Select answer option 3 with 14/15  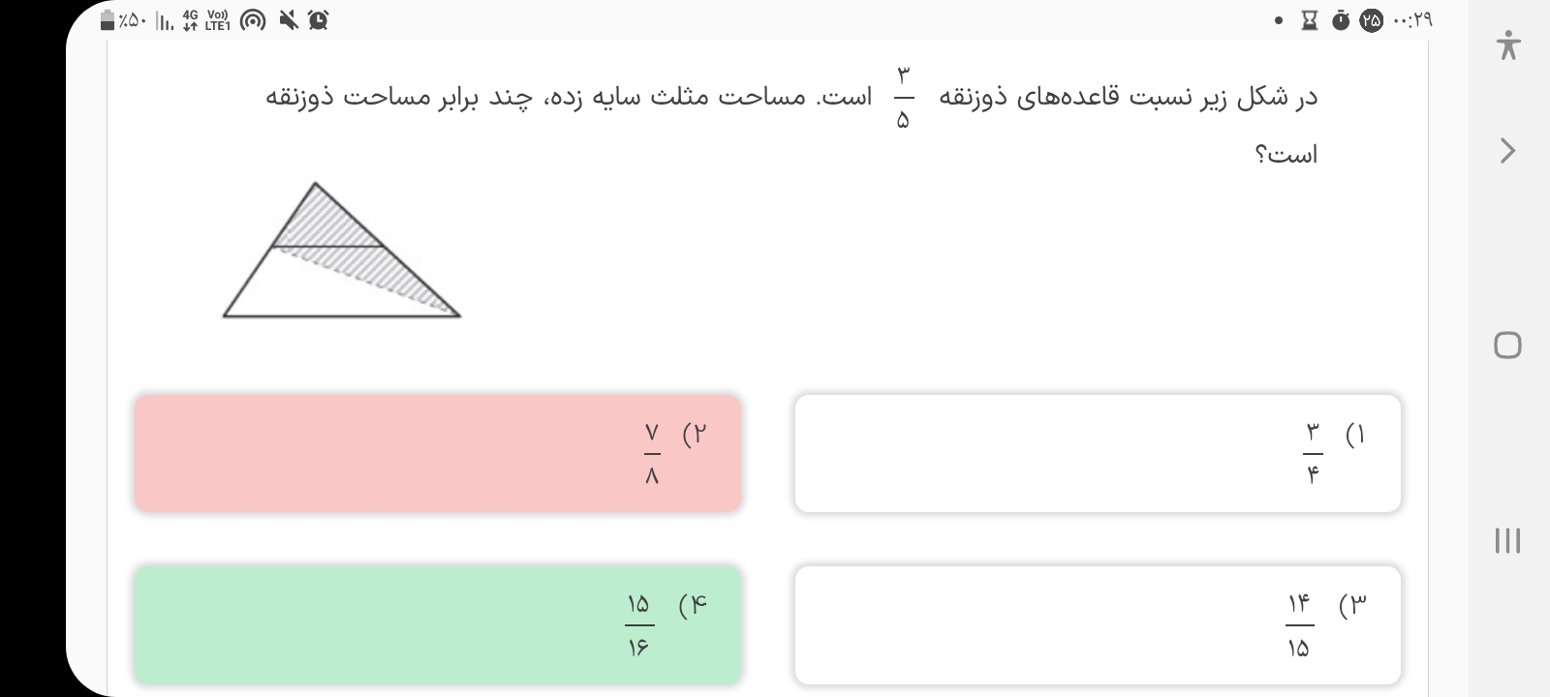pos(1098,625)
